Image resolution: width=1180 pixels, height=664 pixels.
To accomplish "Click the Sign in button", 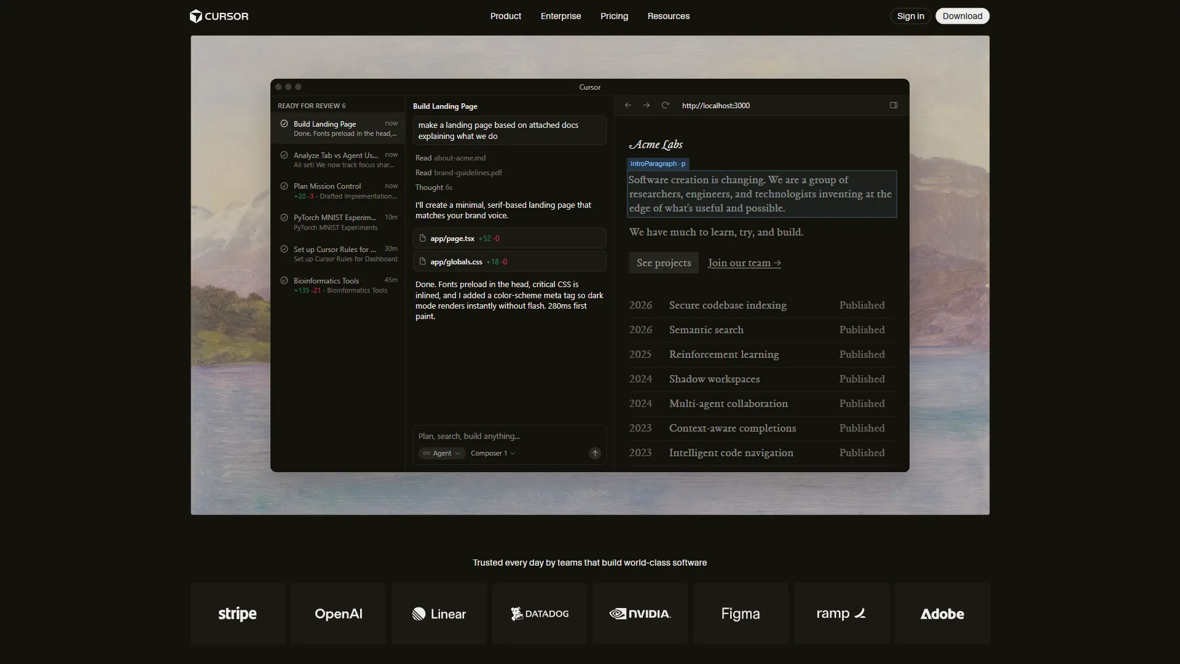I will pos(910,16).
